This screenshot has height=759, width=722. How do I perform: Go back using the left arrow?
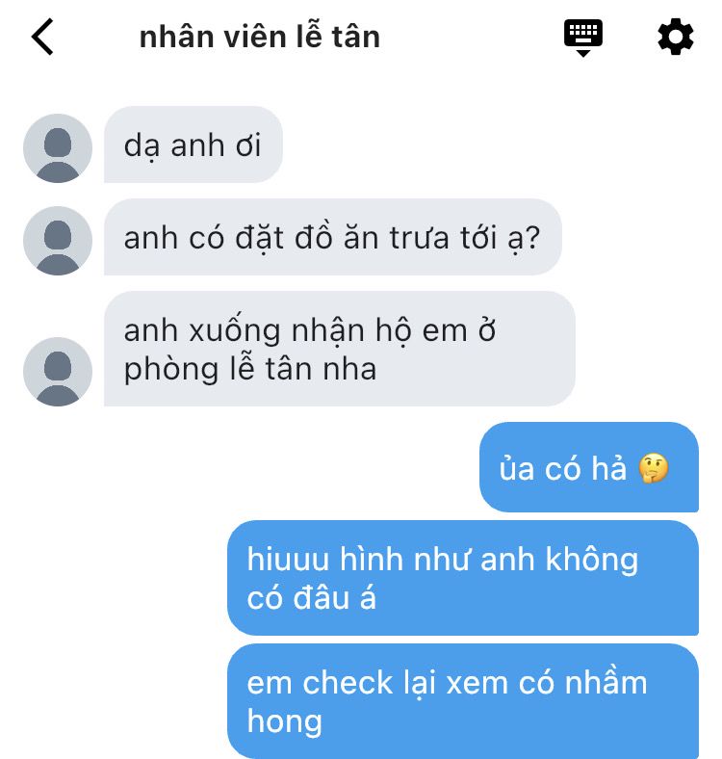(x=42, y=37)
